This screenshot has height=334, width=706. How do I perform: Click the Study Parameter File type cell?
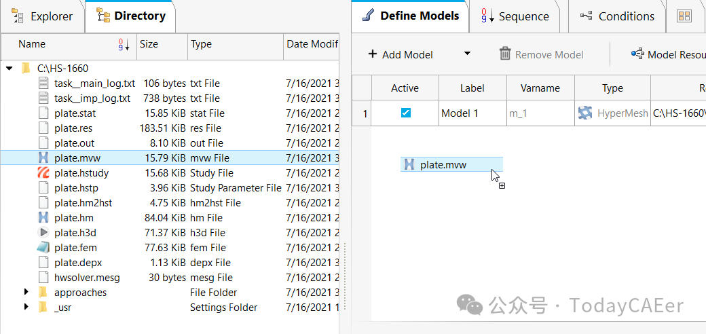coord(236,188)
